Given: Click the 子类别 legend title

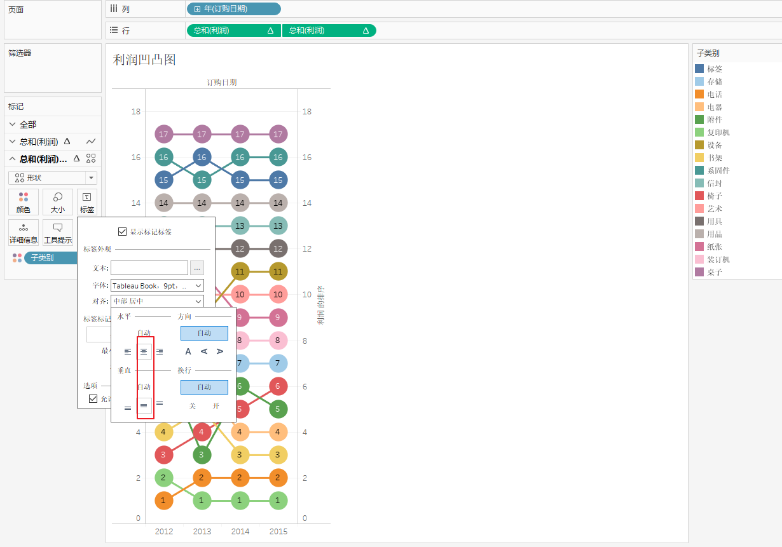Looking at the screenshot, I should (x=708, y=53).
